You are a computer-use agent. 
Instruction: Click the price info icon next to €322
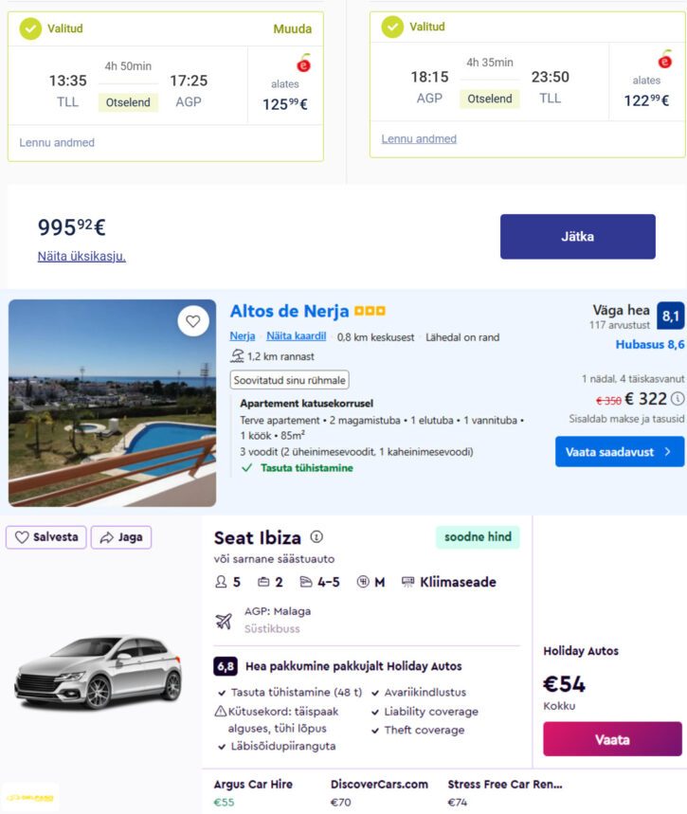[x=677, y=399]
